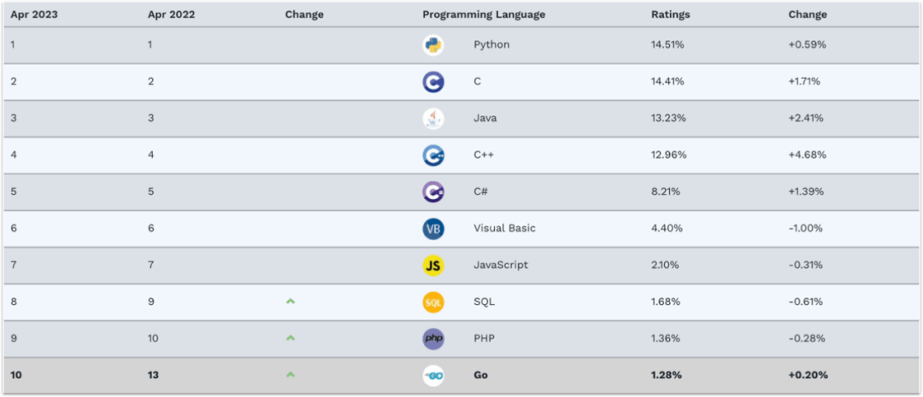Click the Python language name
Image resolution: width=923 pixels, height=397 pixels.
pyautogui.click(x=491, y=44)
